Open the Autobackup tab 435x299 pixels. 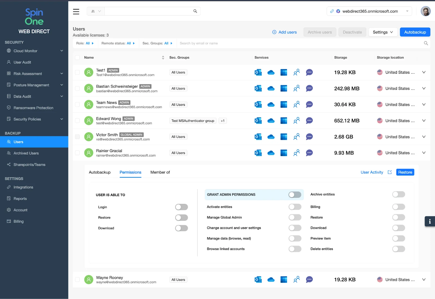click(x=100, y=172)
